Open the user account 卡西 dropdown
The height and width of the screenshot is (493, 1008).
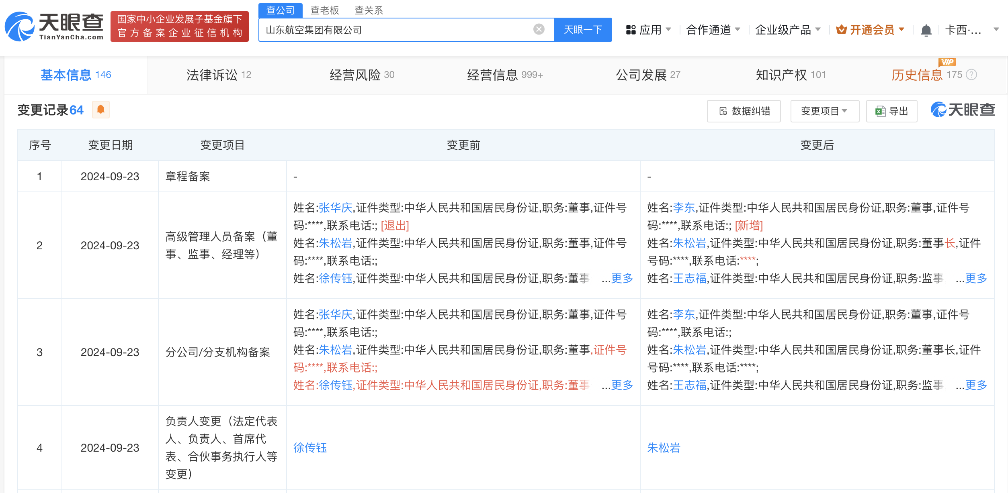(x=972, y=30)
